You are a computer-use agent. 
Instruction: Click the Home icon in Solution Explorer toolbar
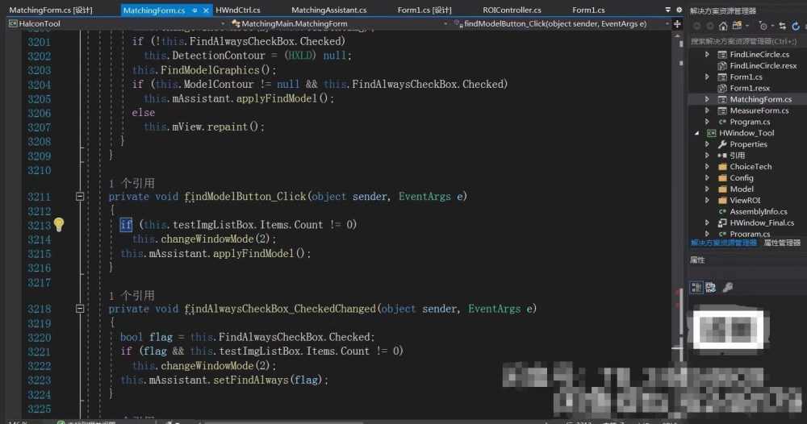[723, 26]
